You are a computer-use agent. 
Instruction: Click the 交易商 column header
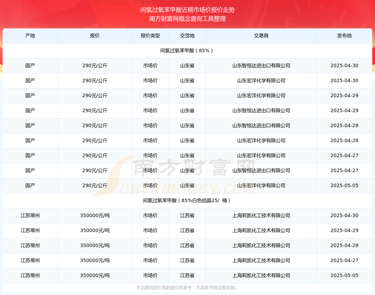pos(261,36)
